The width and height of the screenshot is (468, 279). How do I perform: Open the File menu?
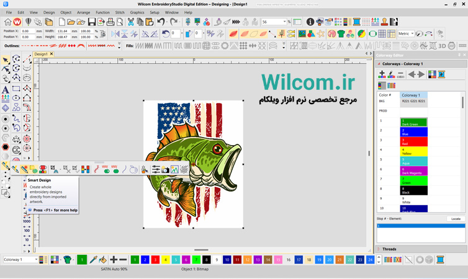[9, 12]
